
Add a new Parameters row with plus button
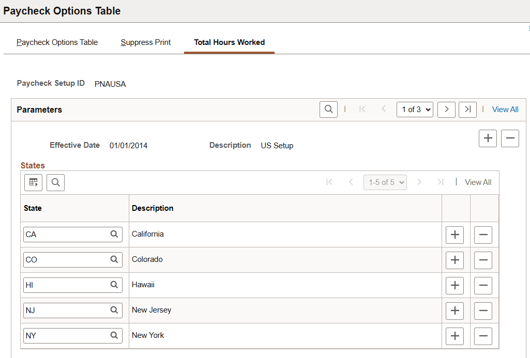point(488,138)
